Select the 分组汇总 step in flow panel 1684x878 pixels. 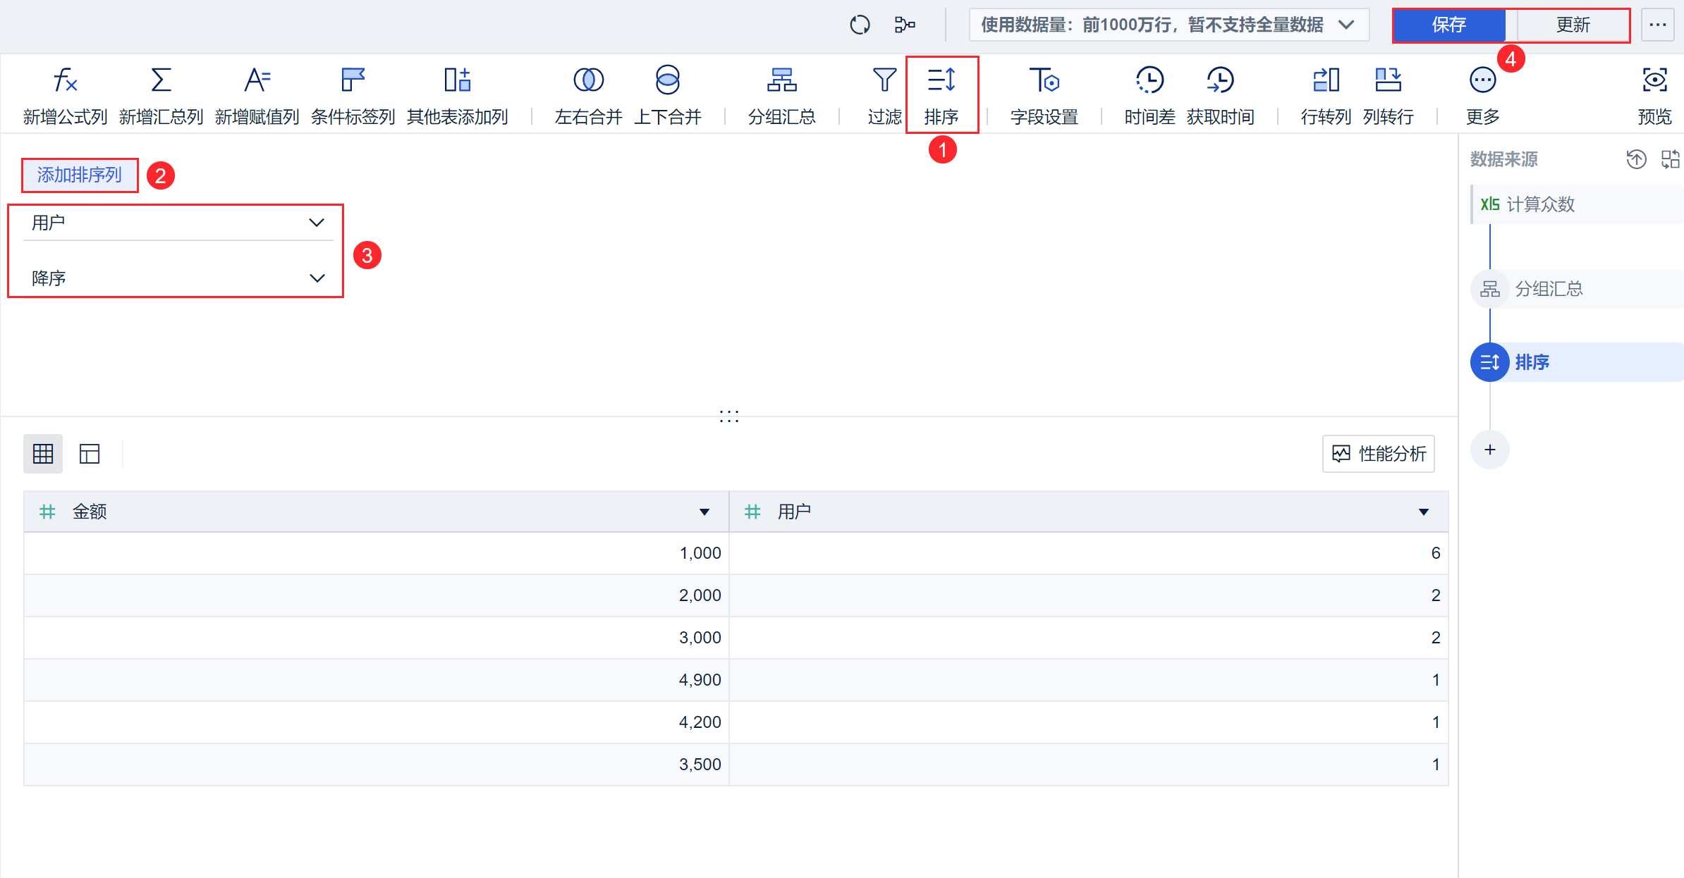pyautogui.click(x=1549, y=289)
